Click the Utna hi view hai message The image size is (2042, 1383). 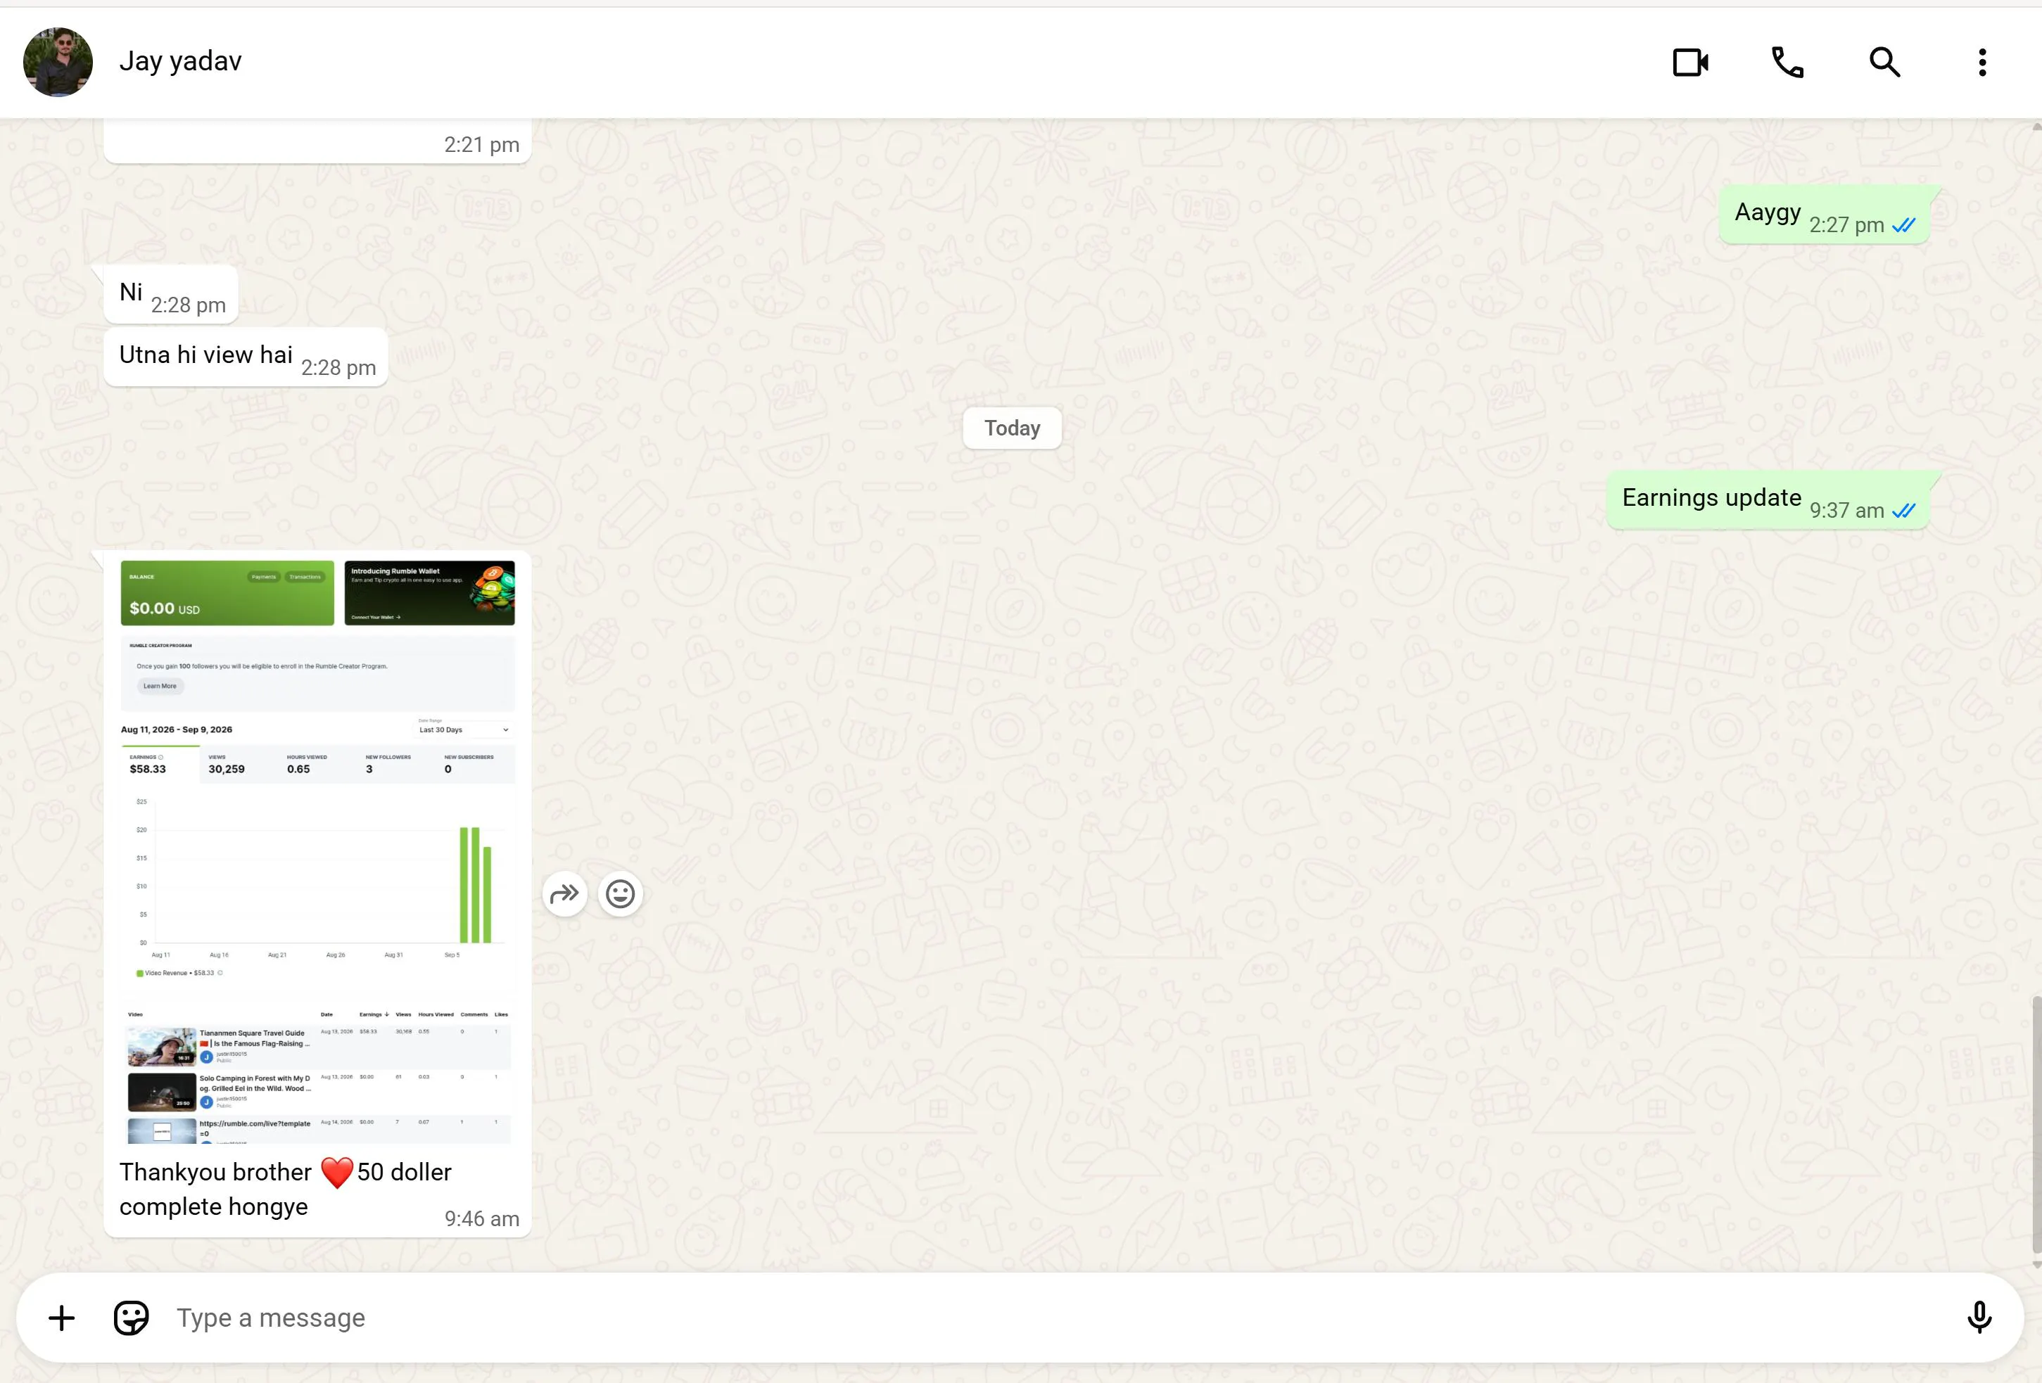[246, 357]
